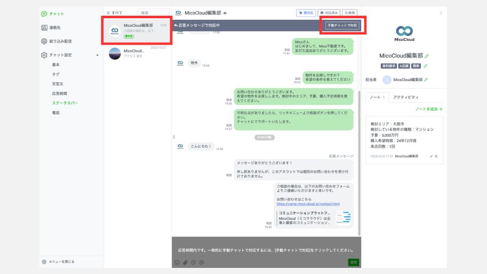
Task: Click the A店舗 tag
Action: click(x=404, y=66)
